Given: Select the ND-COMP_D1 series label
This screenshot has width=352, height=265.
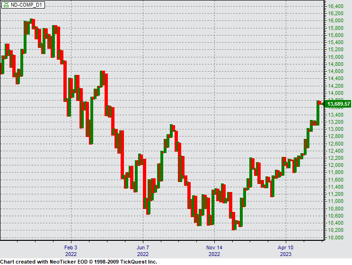Looking at the screenshot, I should pyautogui.click(x=26, y=4).
